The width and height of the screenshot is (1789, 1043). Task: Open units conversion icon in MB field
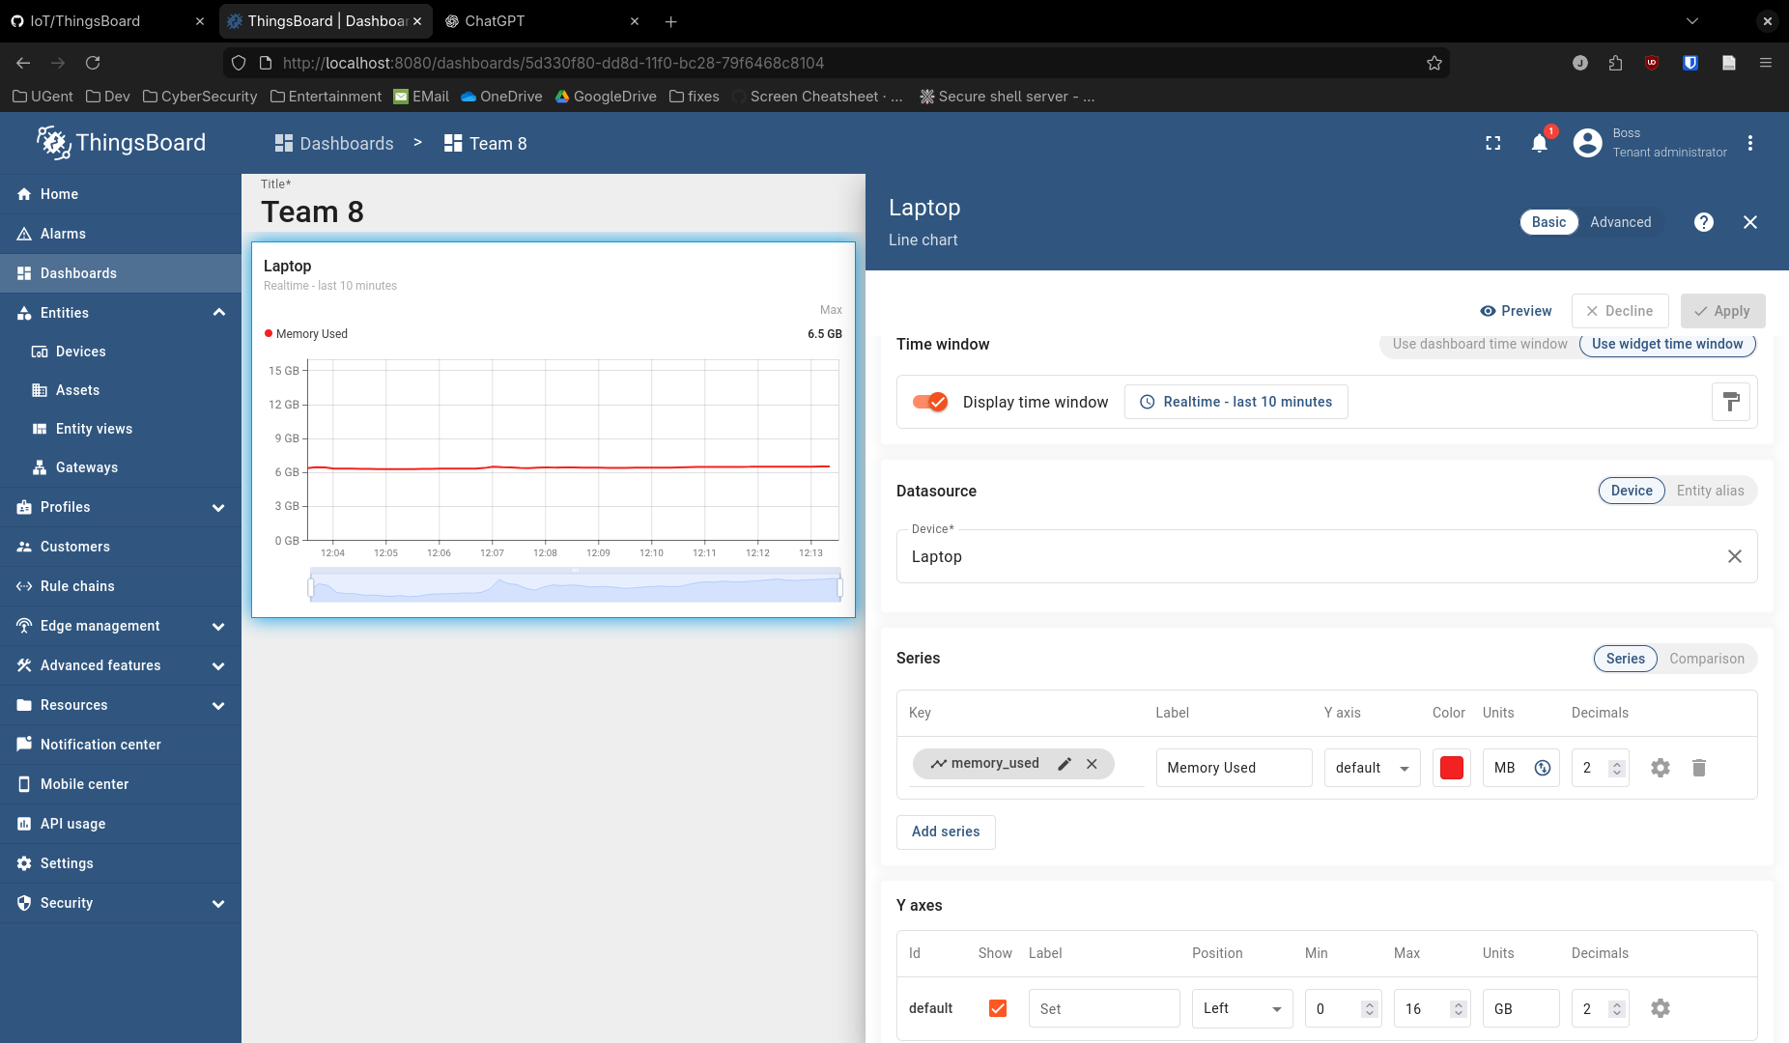click(x=1543, y=768)
